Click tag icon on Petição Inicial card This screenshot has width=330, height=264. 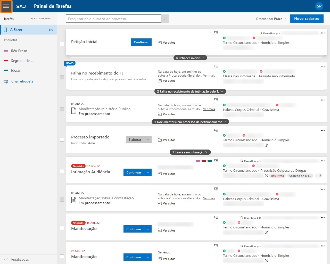pyautogui.click(x=216, y=33)
